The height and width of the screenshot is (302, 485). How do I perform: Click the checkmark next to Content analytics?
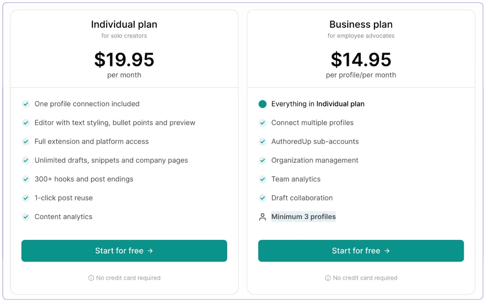[26, 217]
